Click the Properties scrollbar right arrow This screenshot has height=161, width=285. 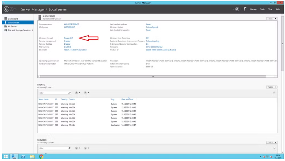coord(276,76)
